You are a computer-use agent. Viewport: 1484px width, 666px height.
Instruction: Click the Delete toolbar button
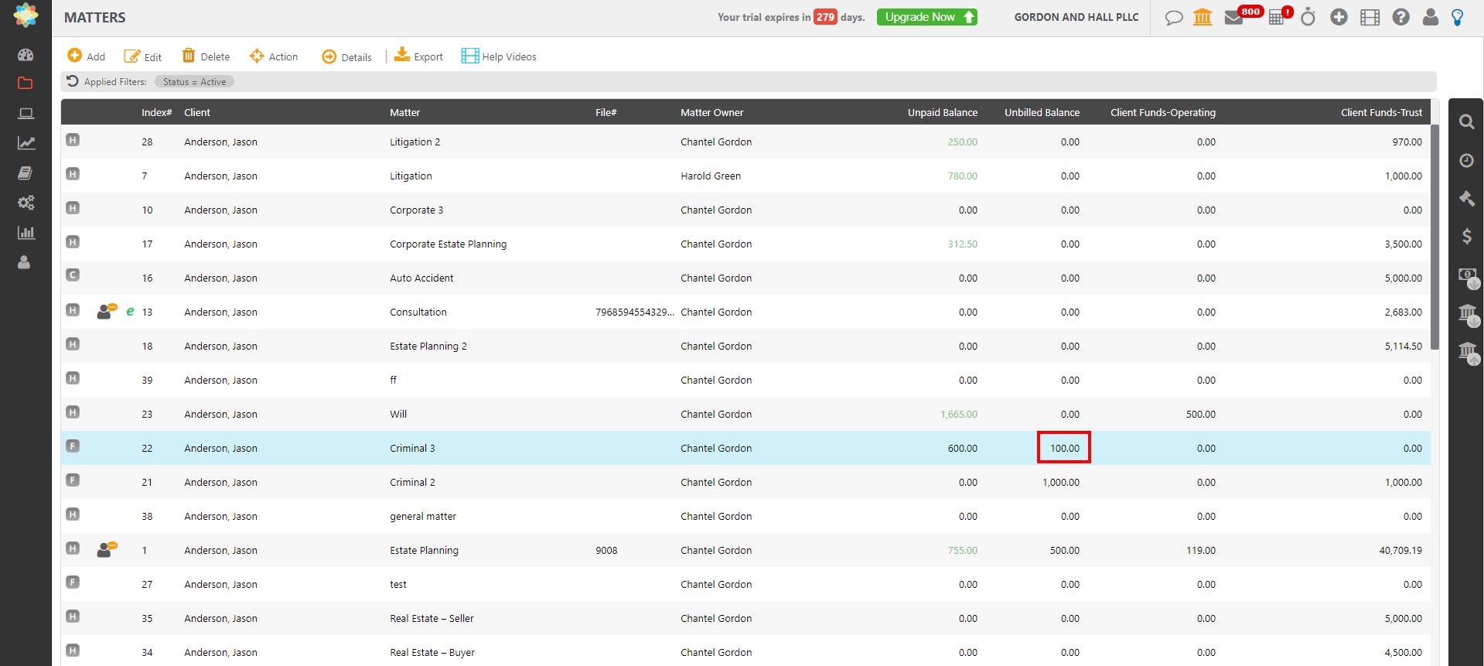pos(206,56)
